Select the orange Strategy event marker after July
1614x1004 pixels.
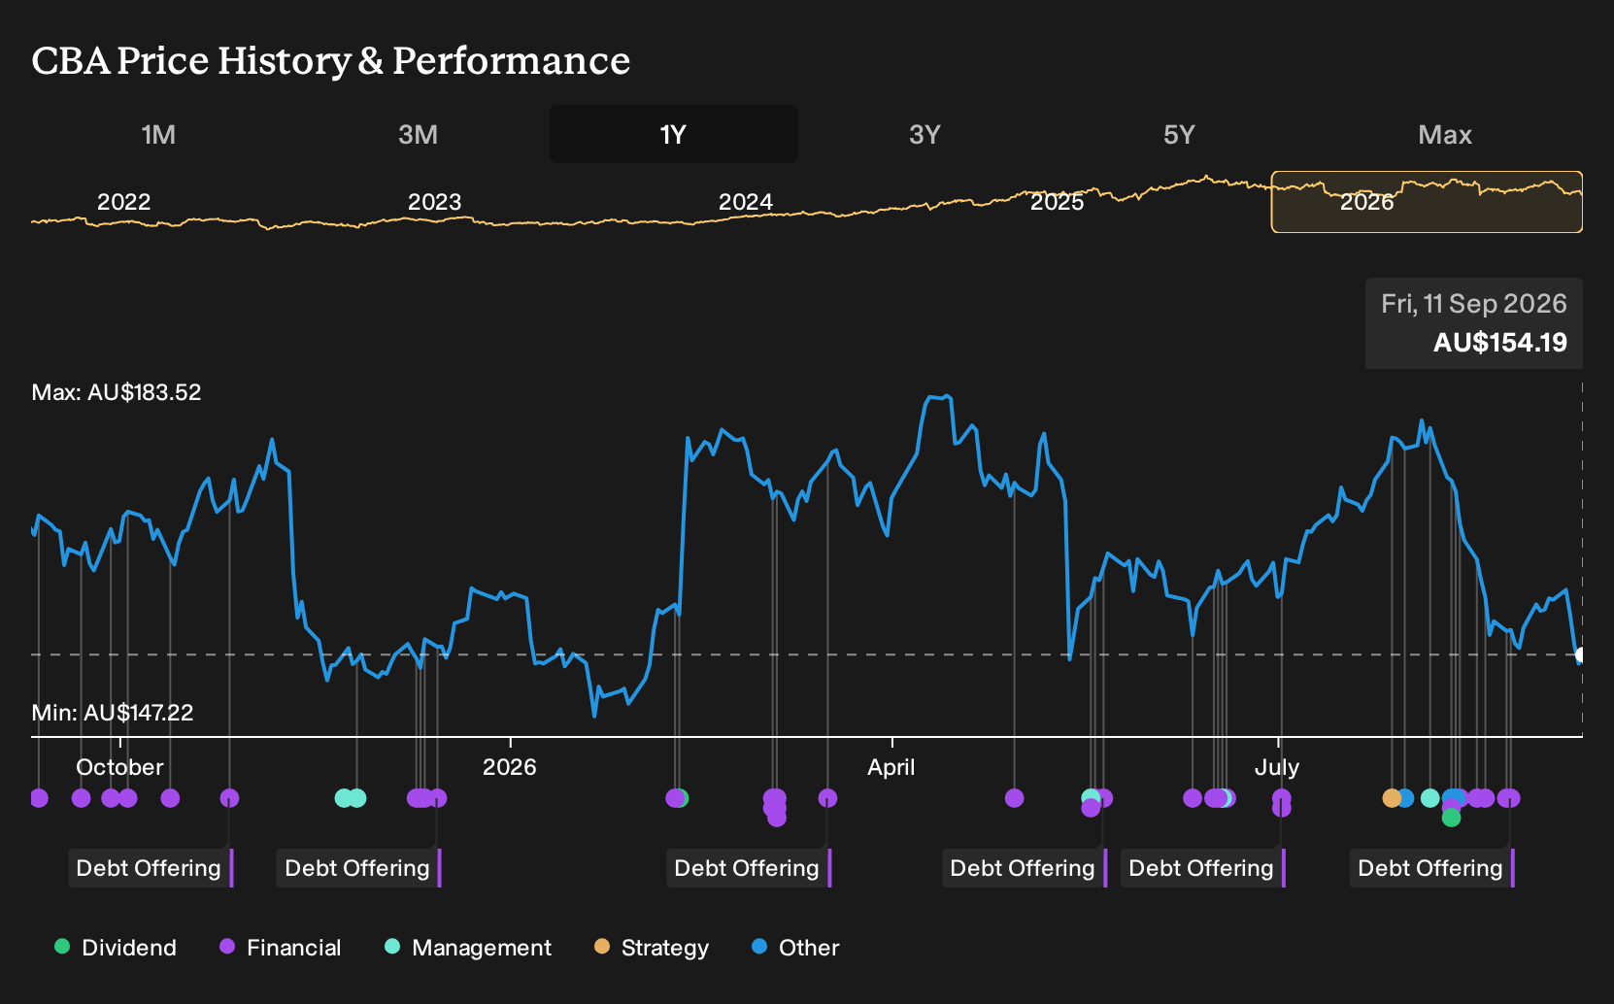tap(1392, 798)
